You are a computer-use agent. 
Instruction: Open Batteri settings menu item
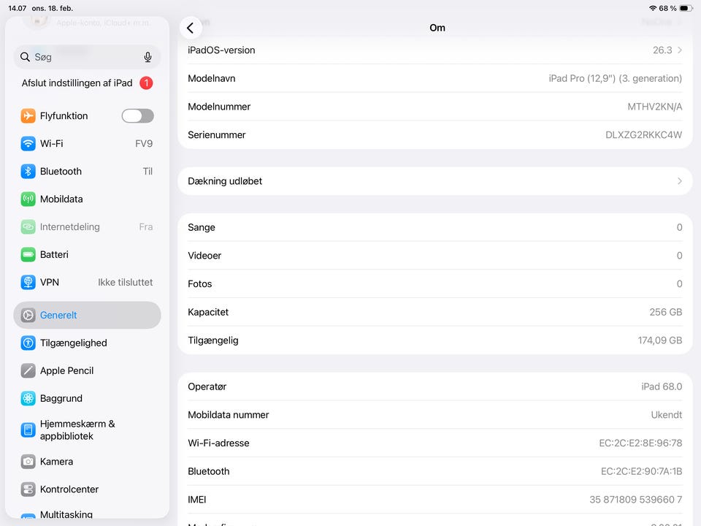[87, 254]
